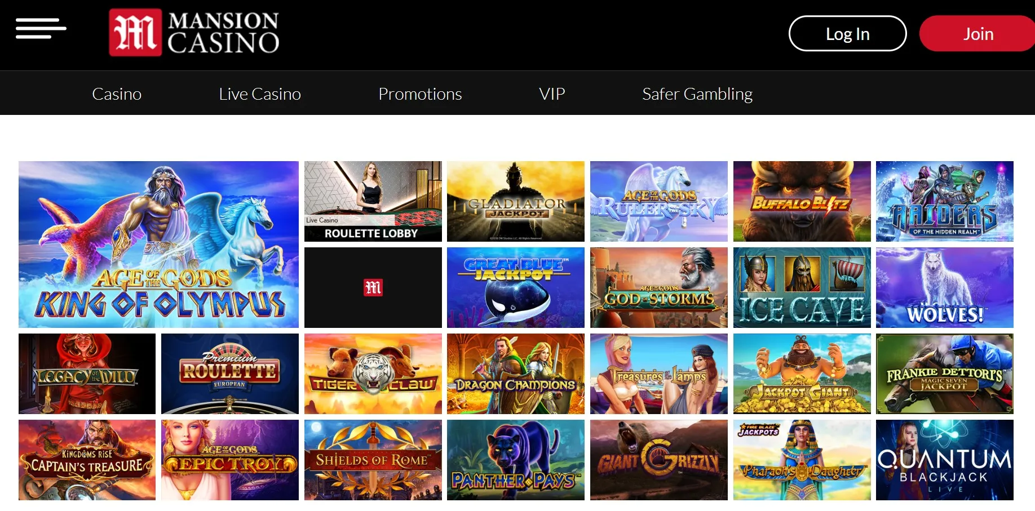Select the Buffalo Blitz game thumbnail
This screenshot has width=1035, height=511.
(802, 201)
